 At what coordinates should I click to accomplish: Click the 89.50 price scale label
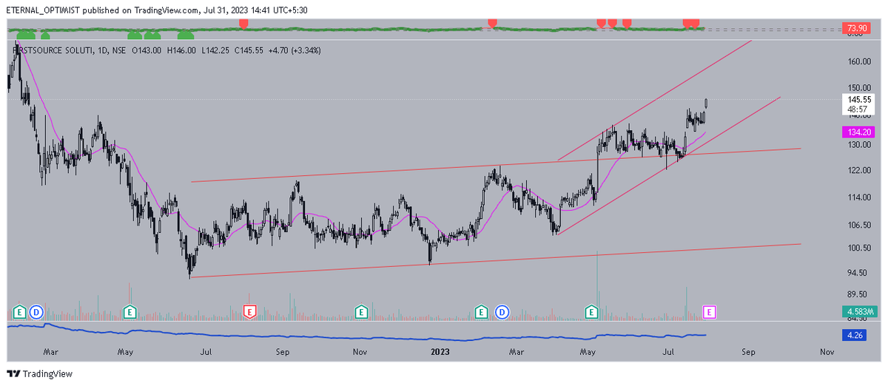click(x=858, y=294)
